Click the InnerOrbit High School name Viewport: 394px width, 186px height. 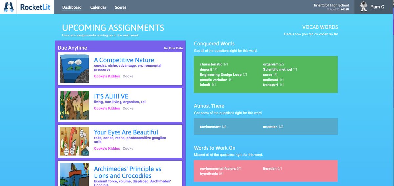pos(331,5)
